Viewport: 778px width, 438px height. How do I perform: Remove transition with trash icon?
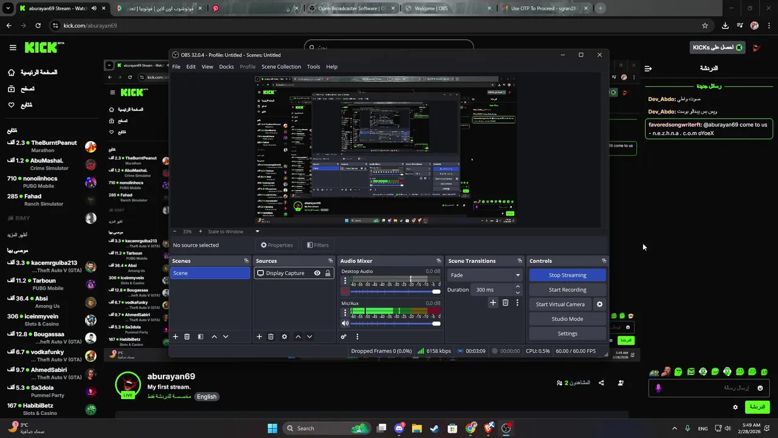(x=505, y=302)
